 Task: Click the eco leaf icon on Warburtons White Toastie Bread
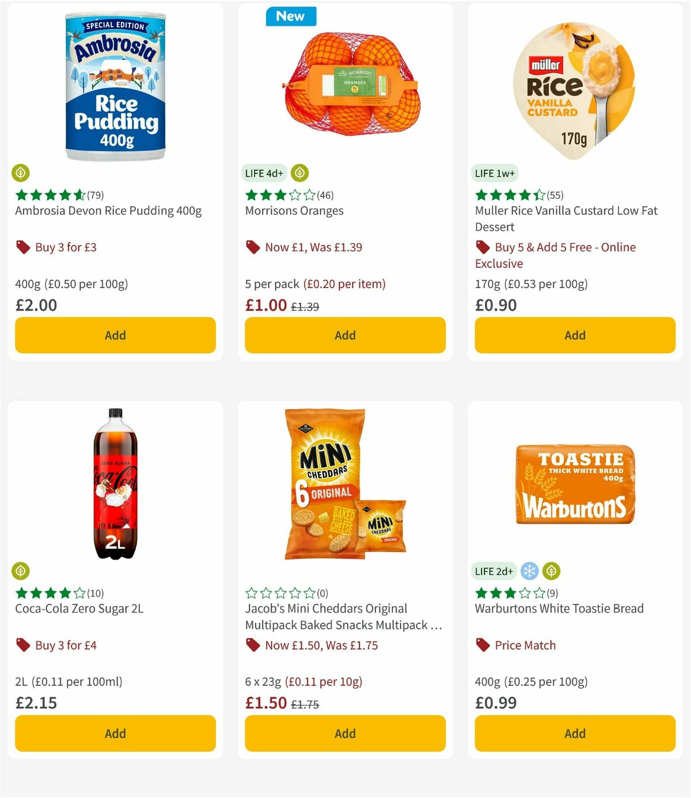pyautogui.click(x=552, y=571)
